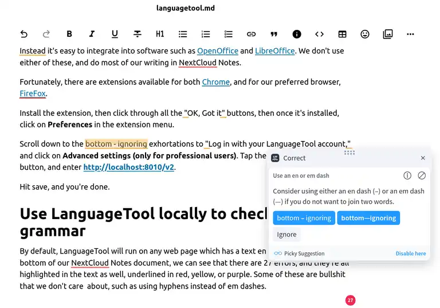Click the redo arrow in toolbar
This screenshot has width=440, height=308.
pos(46,34)
